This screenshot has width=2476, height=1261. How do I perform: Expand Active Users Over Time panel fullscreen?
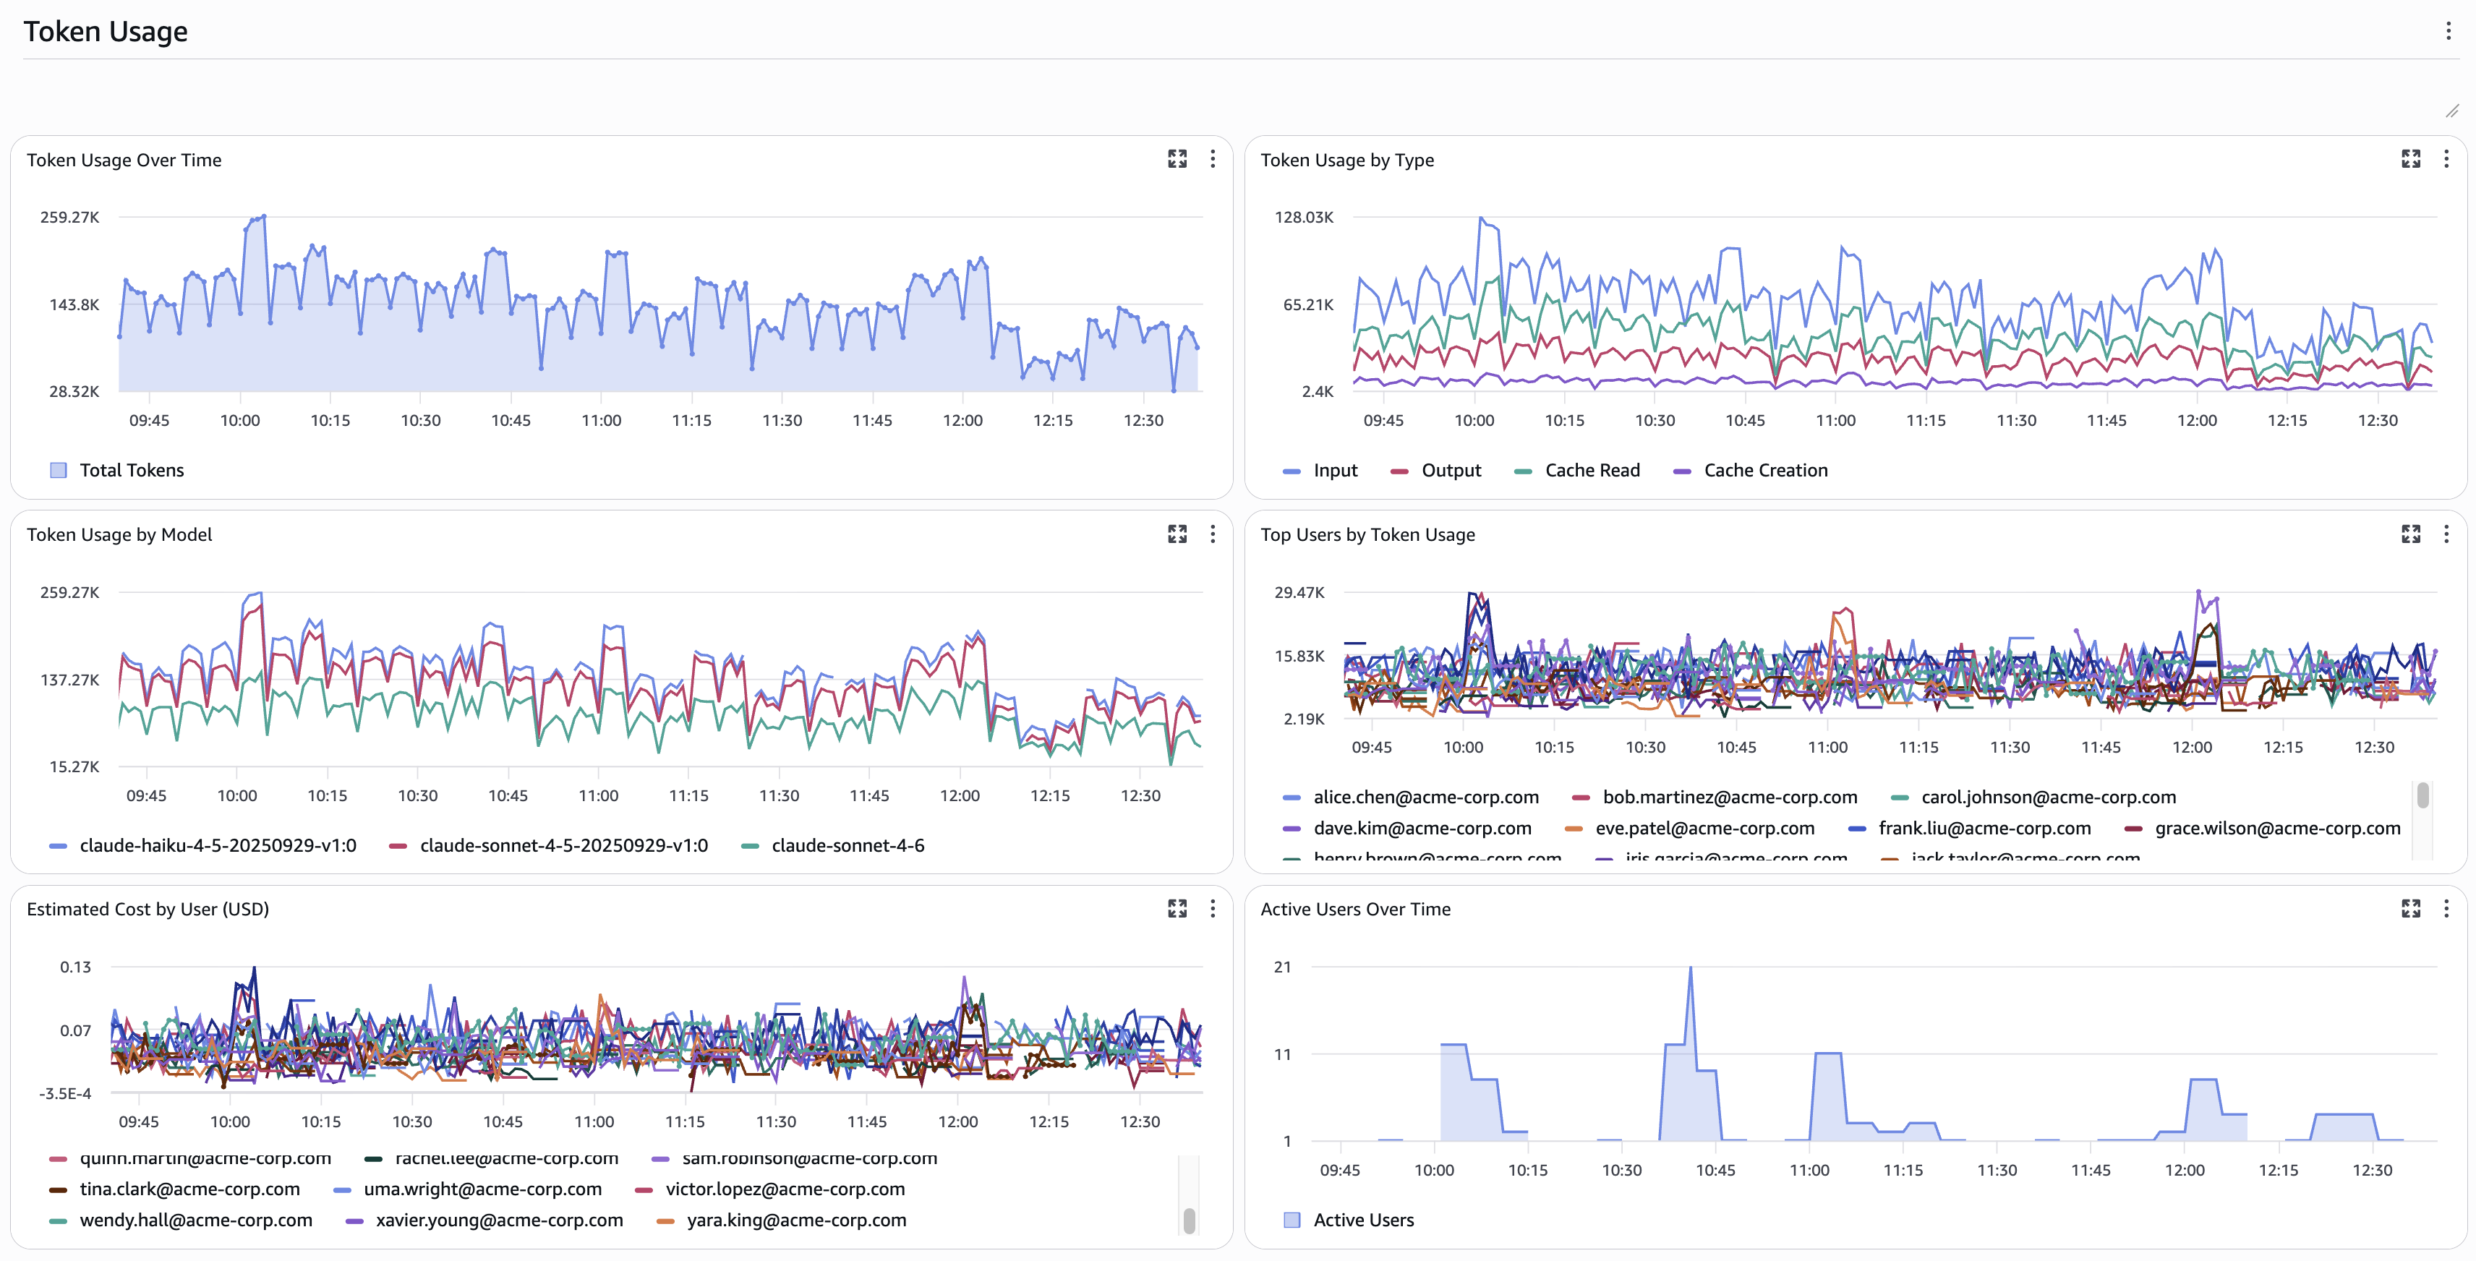point(2411,908)
